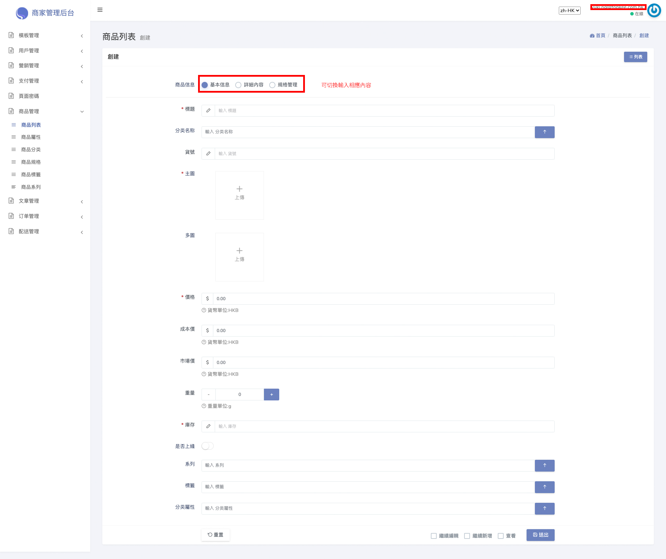Click the power icon in top right
The image size is (666, 559).
point(654,10)
